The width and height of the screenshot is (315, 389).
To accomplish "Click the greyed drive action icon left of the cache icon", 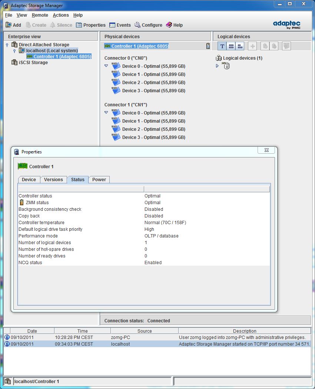I will (x=274, y=46).
